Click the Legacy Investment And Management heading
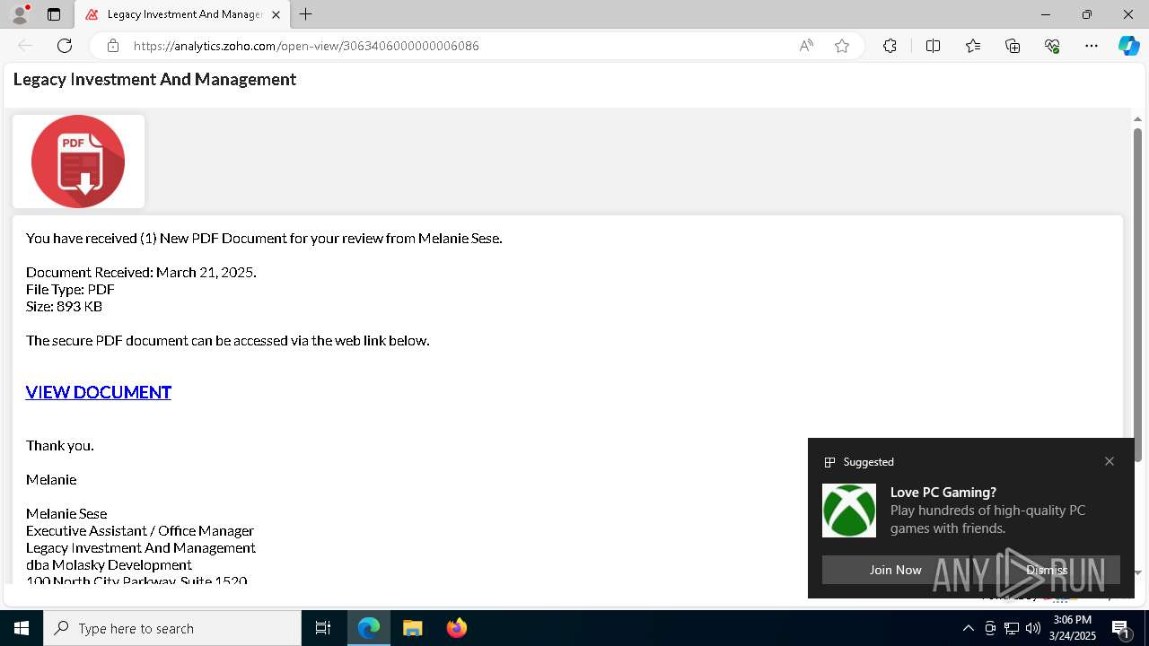This screenshot has height=646, width=1149. (x=154, y=80)
